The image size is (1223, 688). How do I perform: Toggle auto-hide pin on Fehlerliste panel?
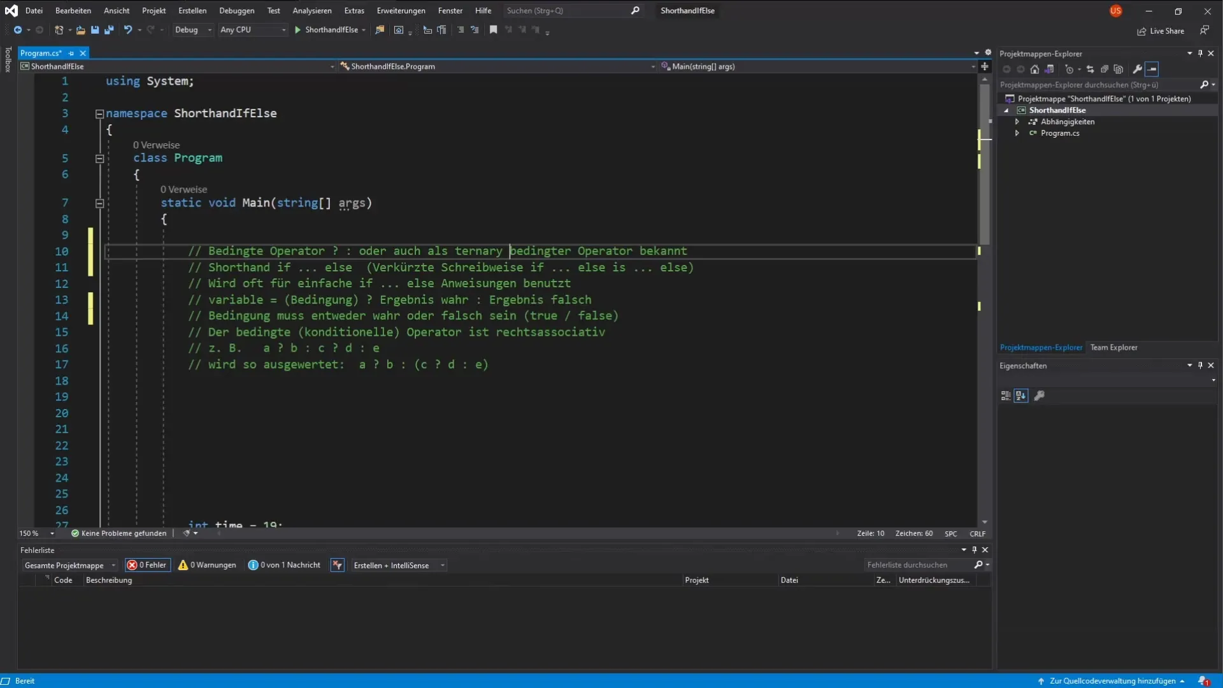tap(974, 550)
